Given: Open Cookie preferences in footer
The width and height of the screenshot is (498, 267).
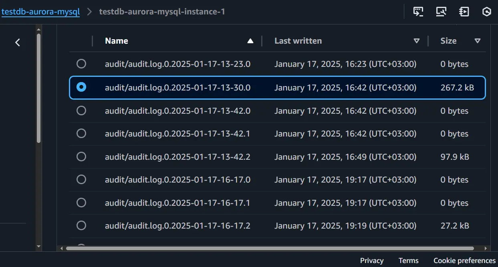Looking at the screenshot, I should (x=464, y=261).
